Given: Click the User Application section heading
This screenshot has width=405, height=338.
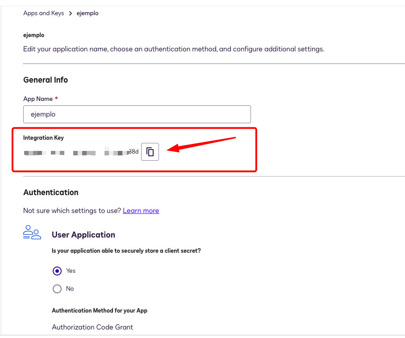Looking at the screenshot, I should (x=84, y=235).
